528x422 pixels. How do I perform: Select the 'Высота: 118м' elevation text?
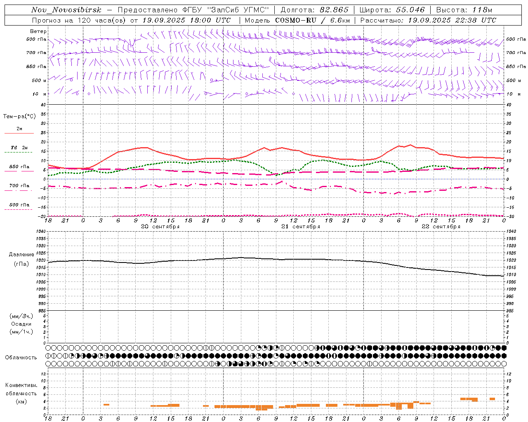[464, 10]
